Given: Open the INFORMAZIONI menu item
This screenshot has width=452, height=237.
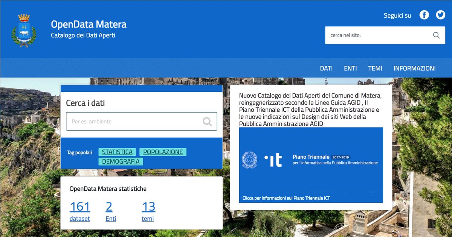Looking at the screenshot, I should click(x=415, y=68).
